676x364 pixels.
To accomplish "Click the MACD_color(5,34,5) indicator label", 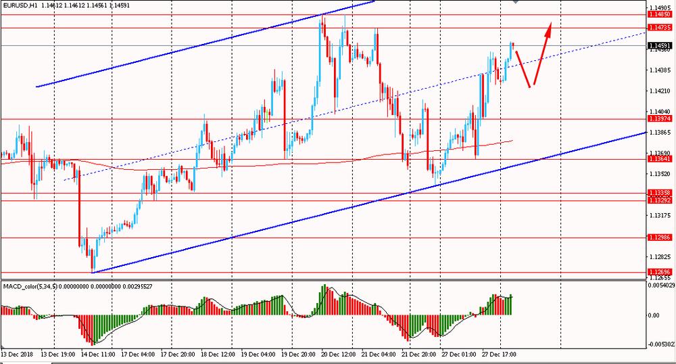I will [x=30, y=286].
